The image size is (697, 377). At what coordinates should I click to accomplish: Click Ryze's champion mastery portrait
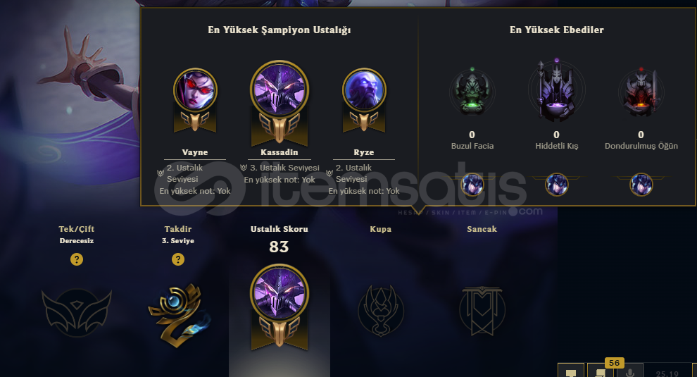click(x=364, y=90)
